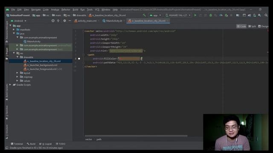The height and width of the screenshot is (153, 273).
Task: Click the Run Anything layout icon in toolbar
Action: click(x=244, y=15)
